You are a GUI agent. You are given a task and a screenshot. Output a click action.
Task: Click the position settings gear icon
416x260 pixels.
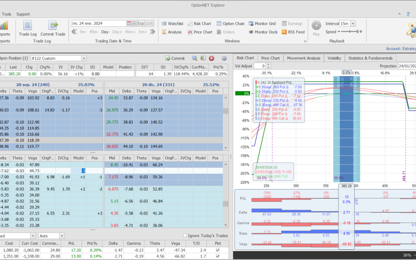pos(224,58)
